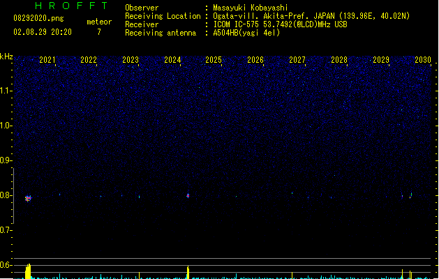Click the 2028 time axis label

(x=339, y=60)
